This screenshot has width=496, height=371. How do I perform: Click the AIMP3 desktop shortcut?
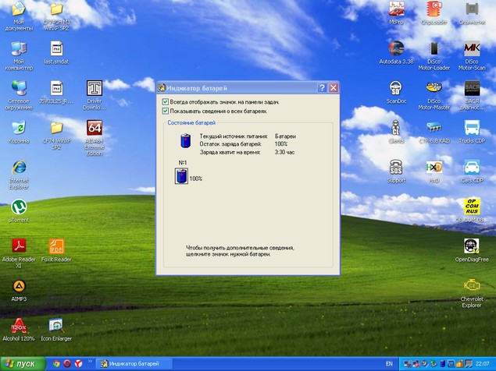(x=18, y=286)
